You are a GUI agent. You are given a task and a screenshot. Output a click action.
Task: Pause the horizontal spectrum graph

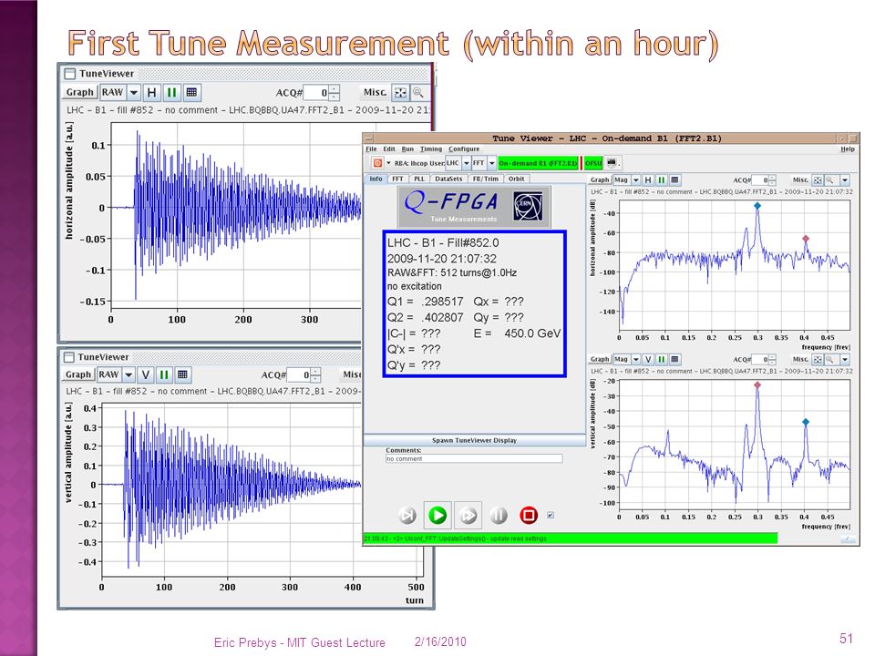(662, 180)
